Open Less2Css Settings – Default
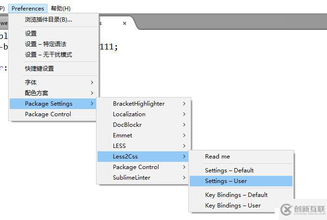 click(x=230, y=171)
